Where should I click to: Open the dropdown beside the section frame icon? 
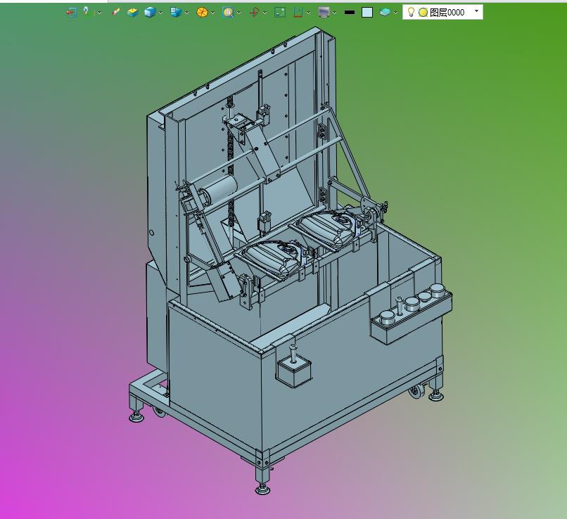(x=309, y=13)
